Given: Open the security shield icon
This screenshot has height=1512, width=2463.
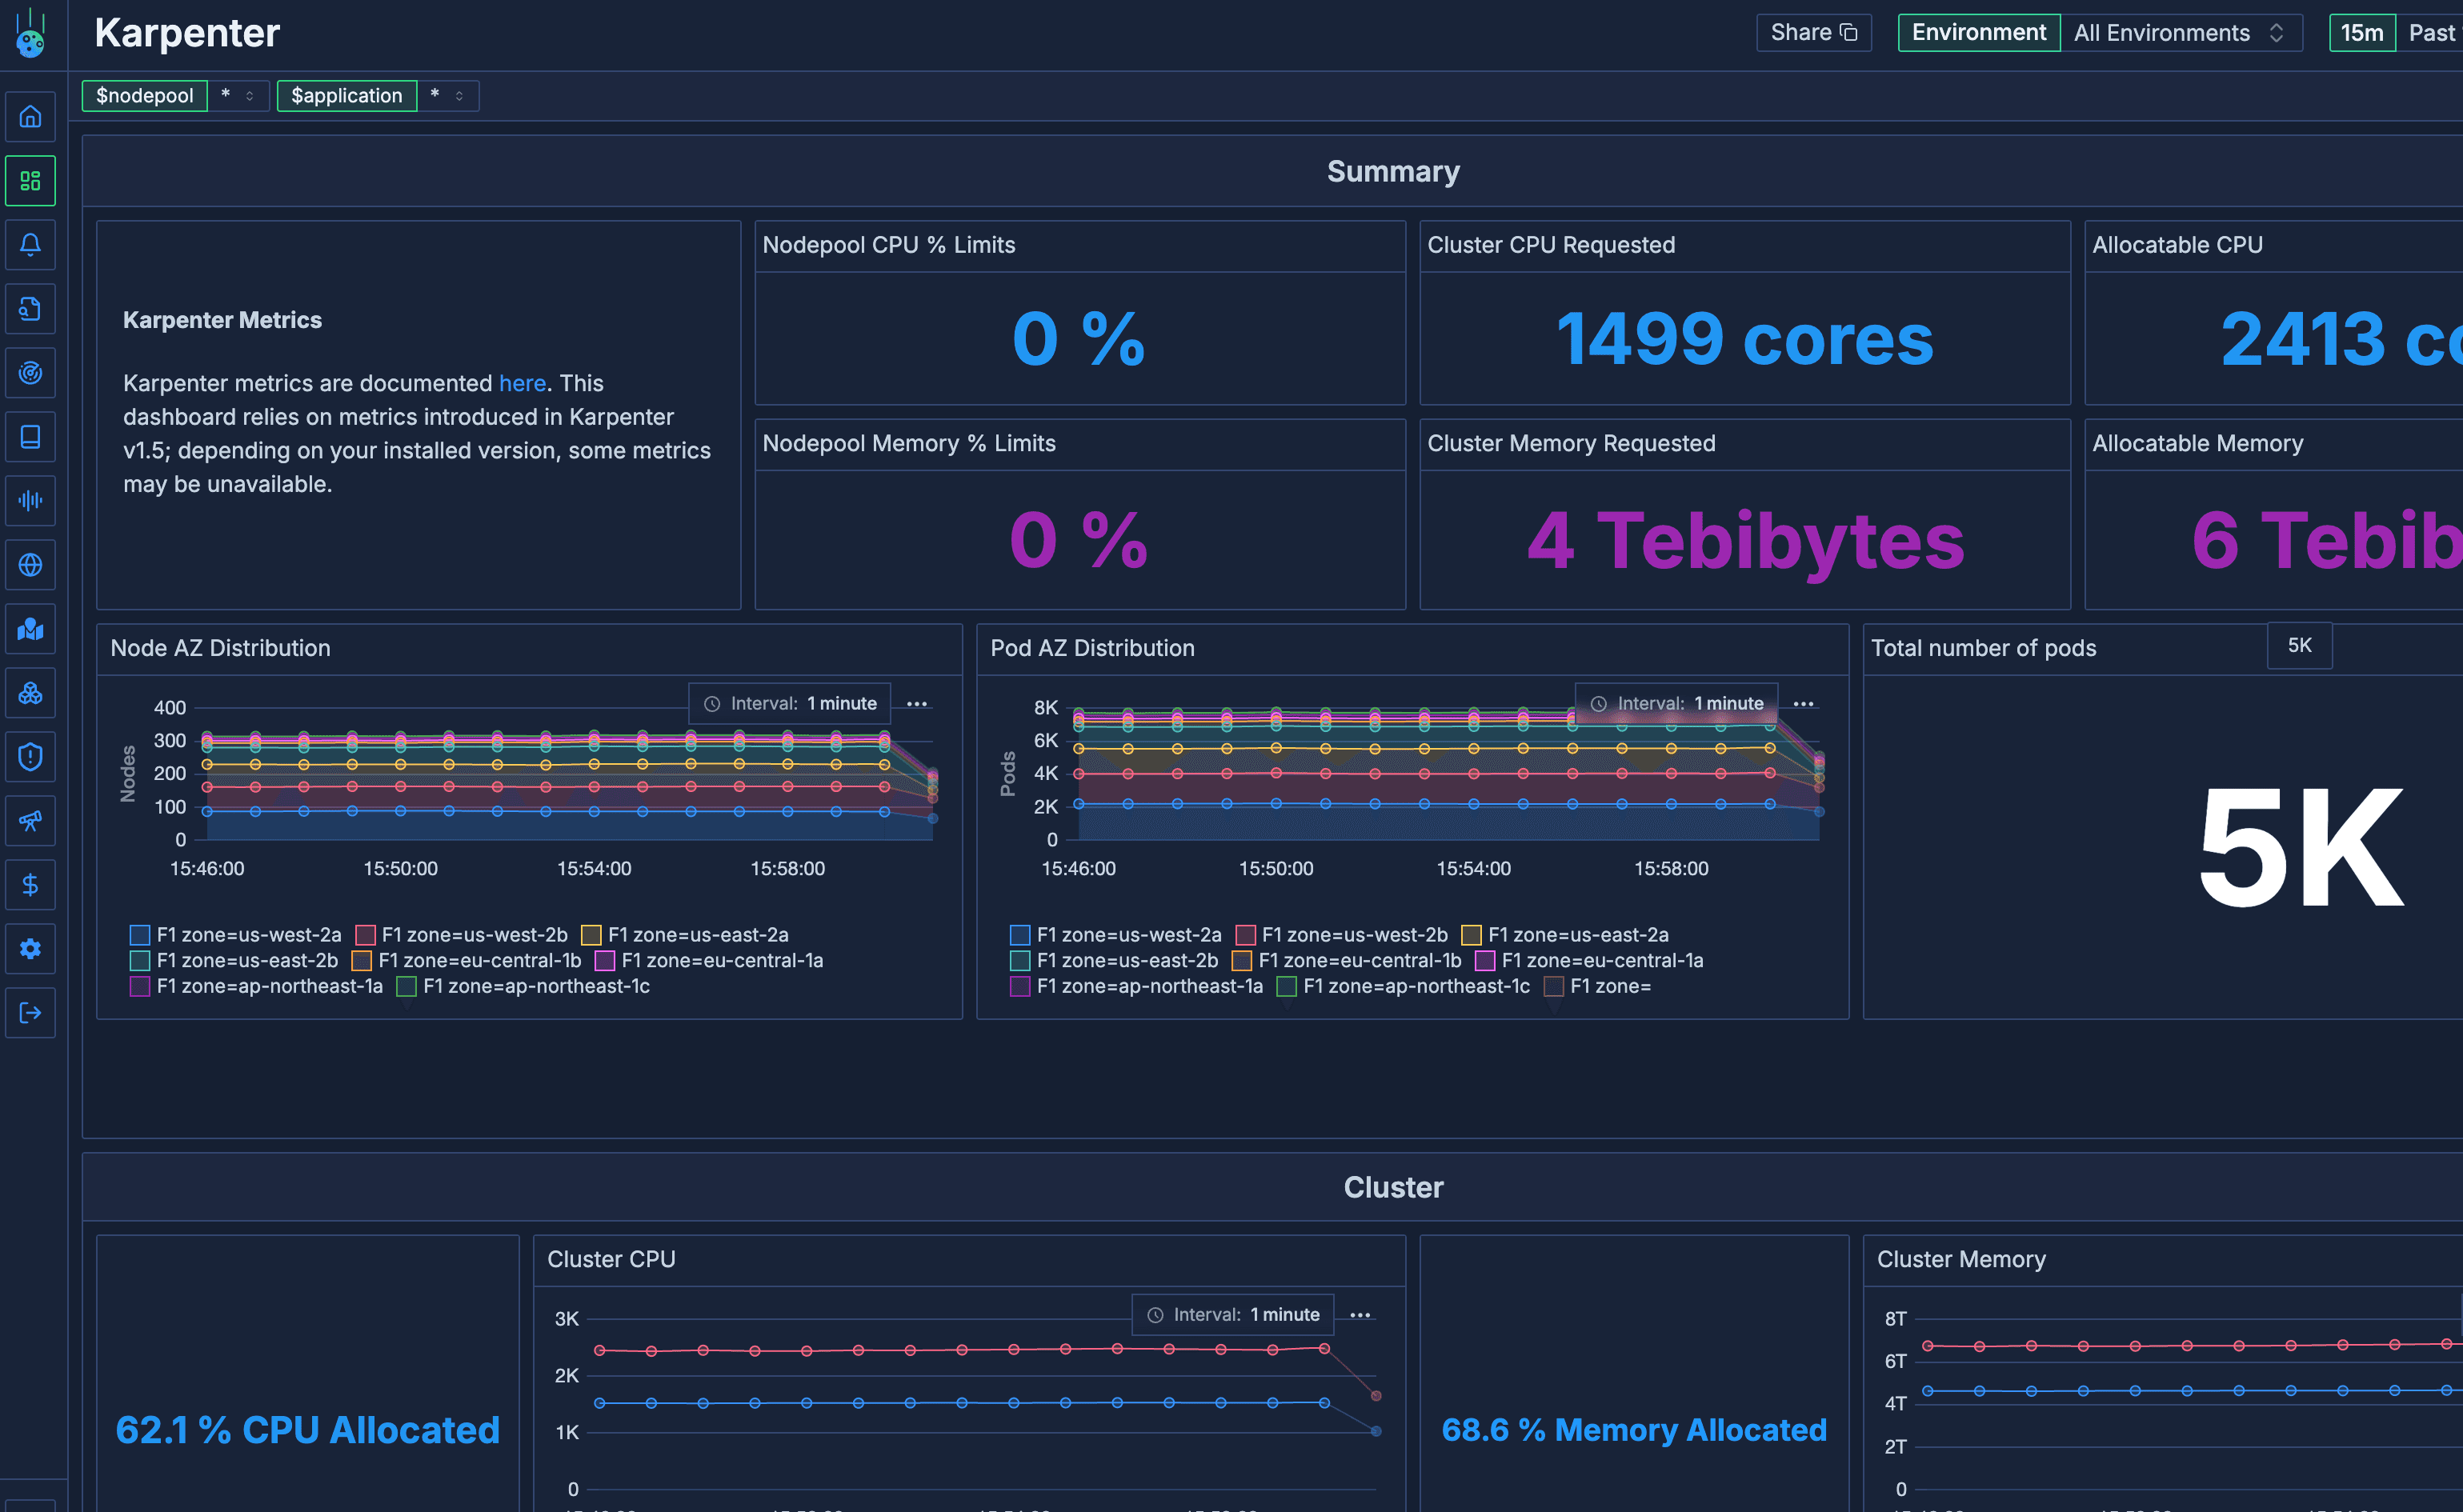Looking at the screenshot, I should (30, 757).
